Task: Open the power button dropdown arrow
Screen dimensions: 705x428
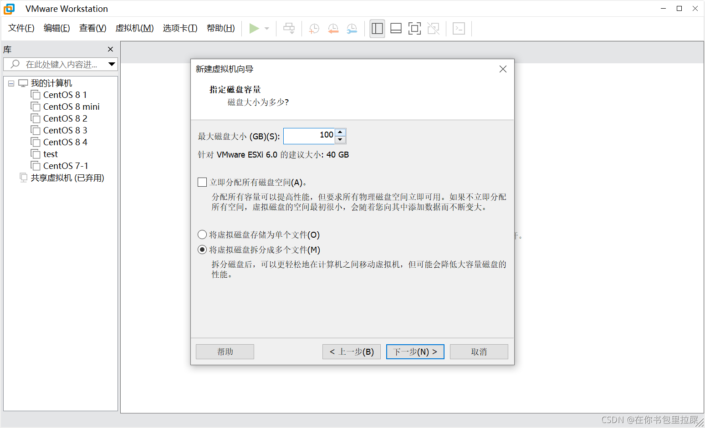Action: (266, 28)
